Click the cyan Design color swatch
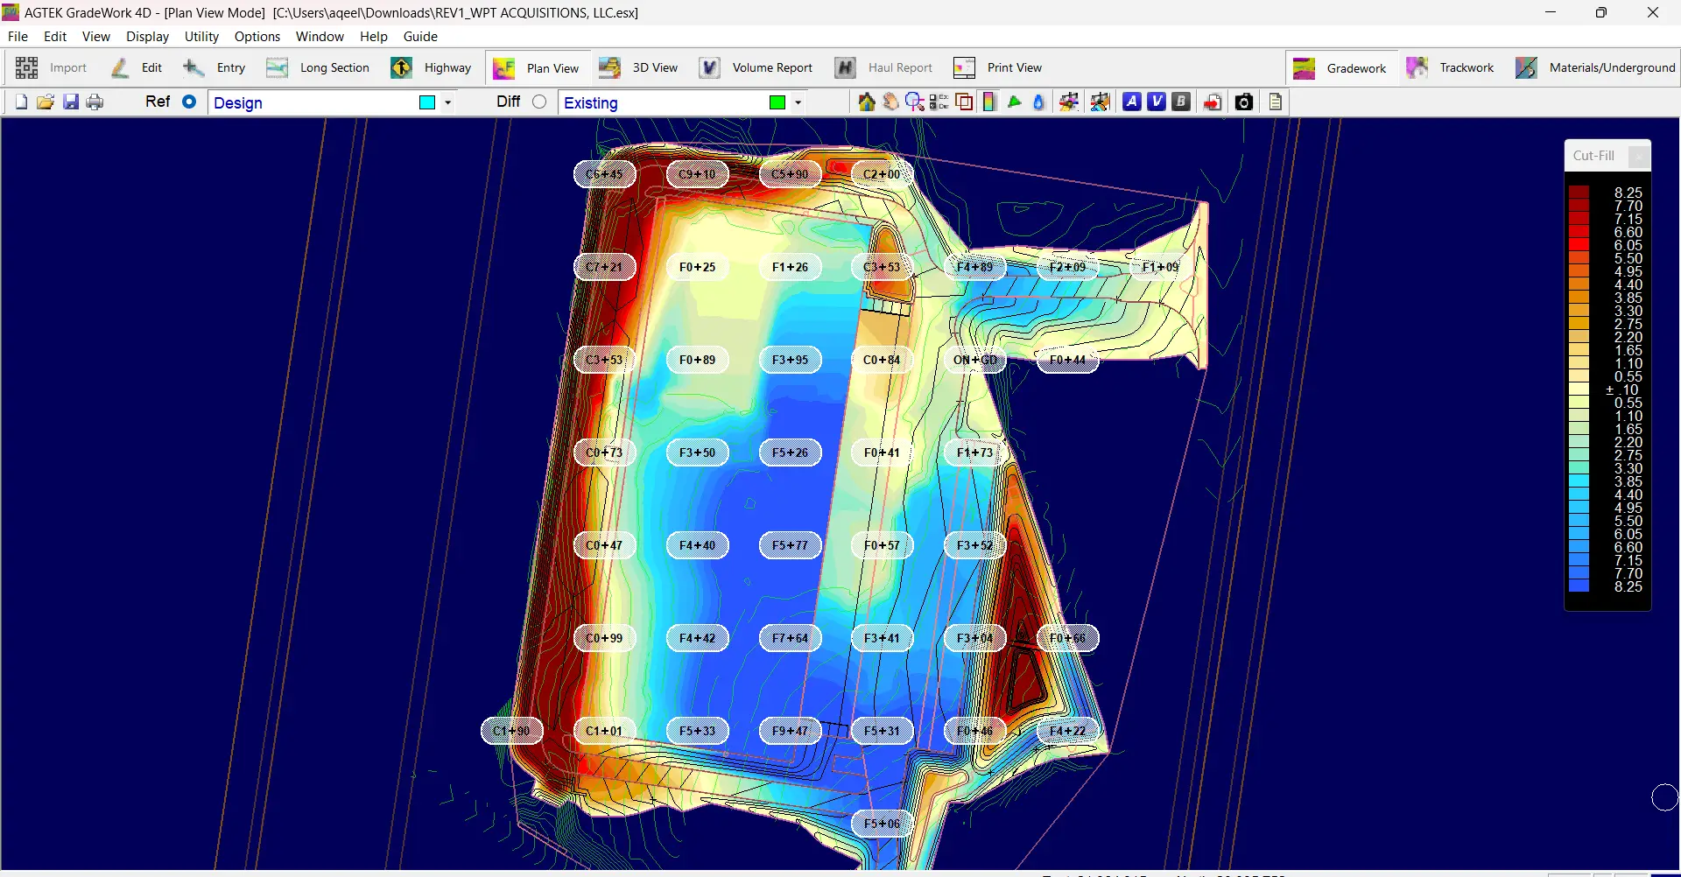Image resolution: width=1681 pixels, height=877 pixels. [x=427, y=102]
